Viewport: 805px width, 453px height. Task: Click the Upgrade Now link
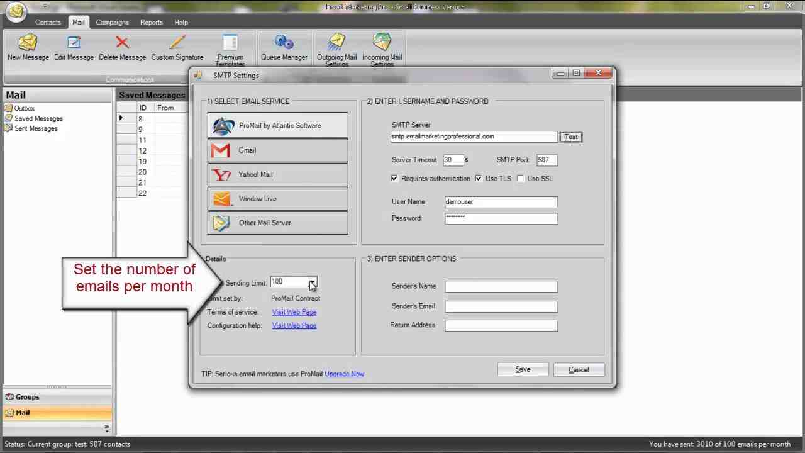pos(344,374)
